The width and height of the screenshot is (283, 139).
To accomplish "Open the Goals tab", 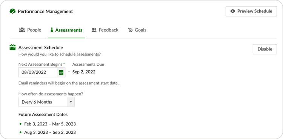I will (137, 30).
